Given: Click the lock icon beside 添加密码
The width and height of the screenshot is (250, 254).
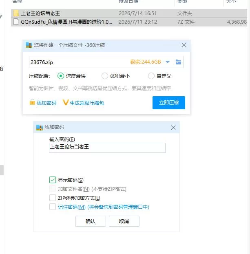Looking at the screenshot, I should (x=32, y=102).
